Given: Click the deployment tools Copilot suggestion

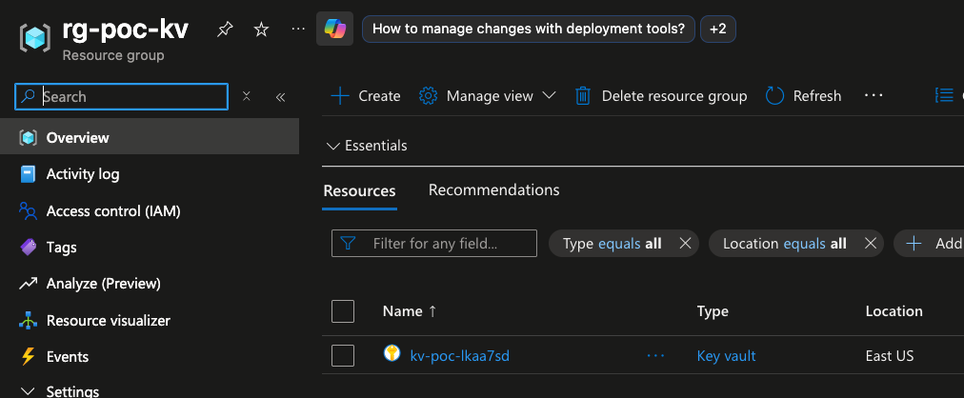Looking at the screenshot, I should tap(529, 29).
